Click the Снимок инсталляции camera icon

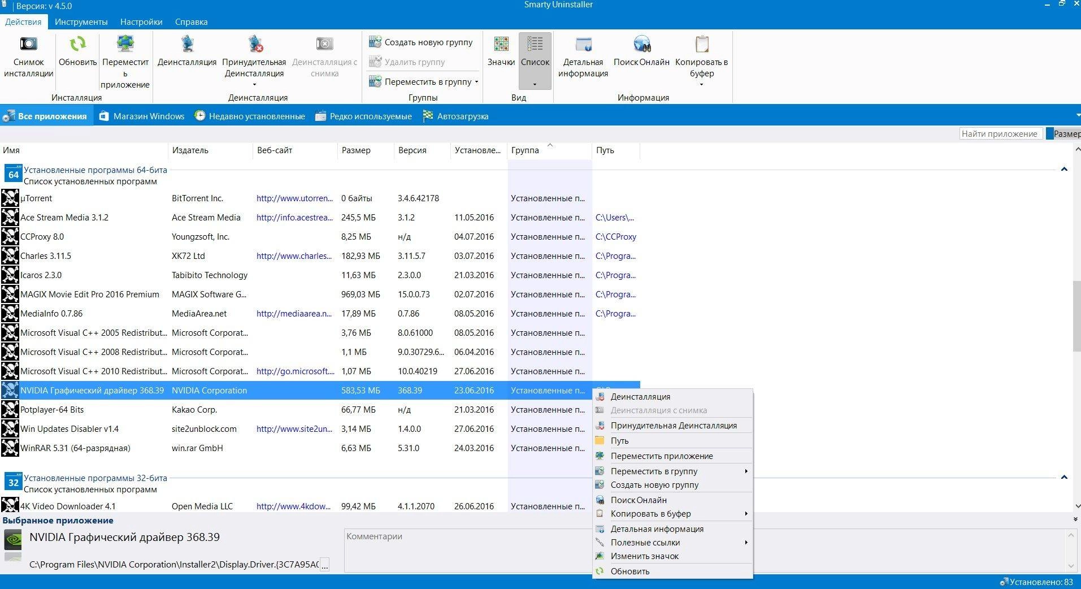click(x=28, y=44)
